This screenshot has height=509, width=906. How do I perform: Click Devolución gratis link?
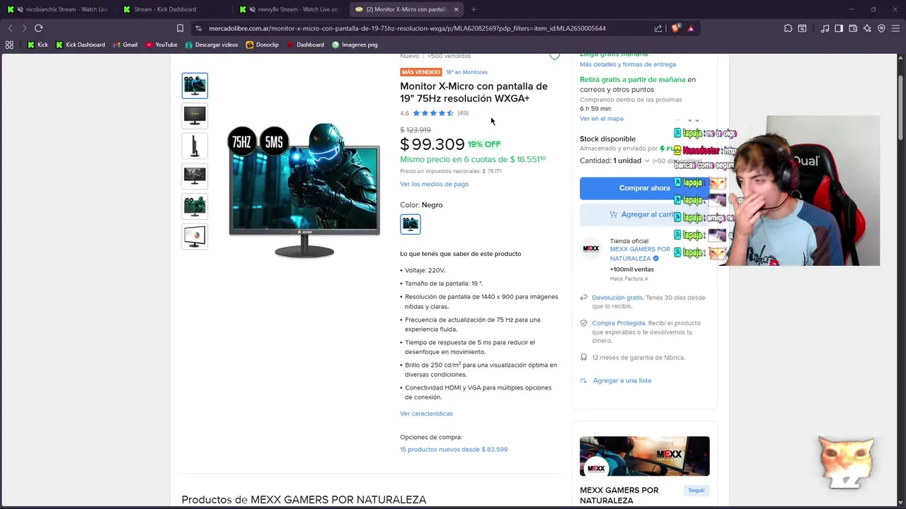coord(617,298)
